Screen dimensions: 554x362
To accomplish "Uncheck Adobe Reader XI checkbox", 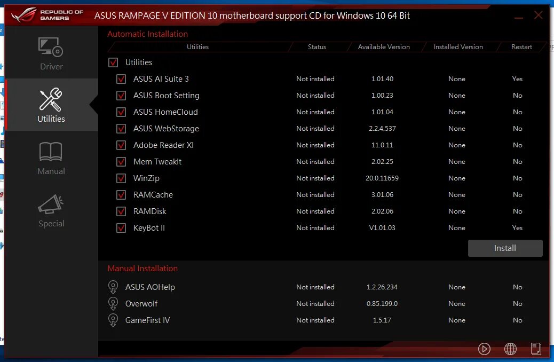I will click(121, 145).
